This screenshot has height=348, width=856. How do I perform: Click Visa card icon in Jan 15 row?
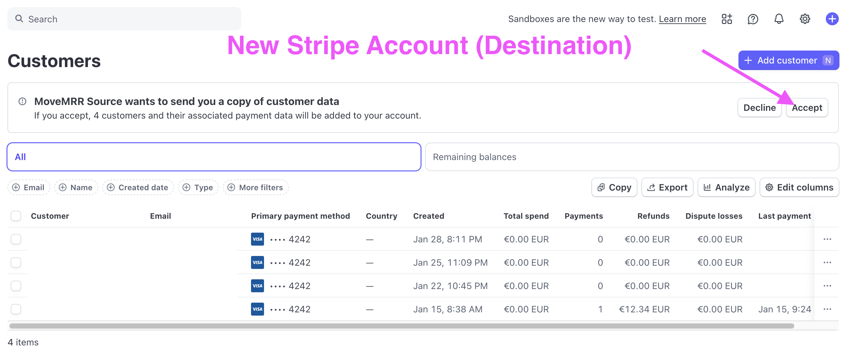(257, 309)
